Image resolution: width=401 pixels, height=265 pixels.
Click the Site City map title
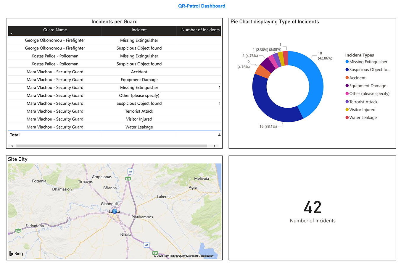(18, 159)
